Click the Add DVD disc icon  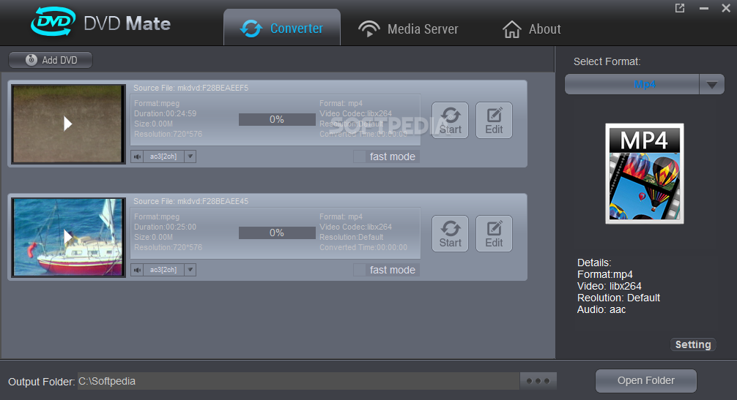pos(32,60)
